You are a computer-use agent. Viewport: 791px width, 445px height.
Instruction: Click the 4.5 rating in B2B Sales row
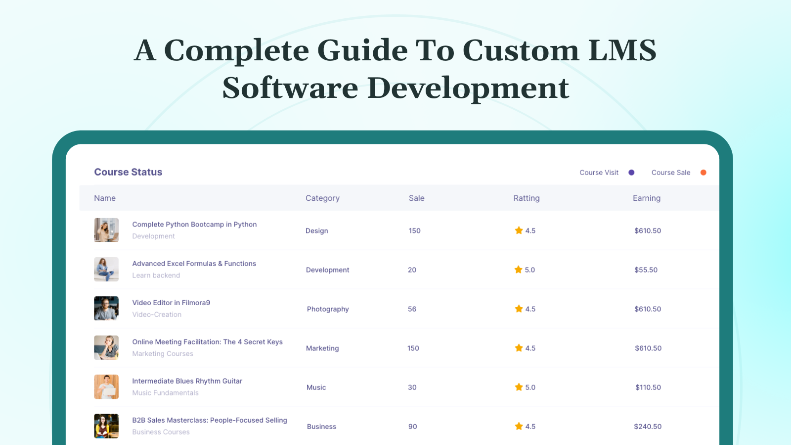[x=530, y=426]
